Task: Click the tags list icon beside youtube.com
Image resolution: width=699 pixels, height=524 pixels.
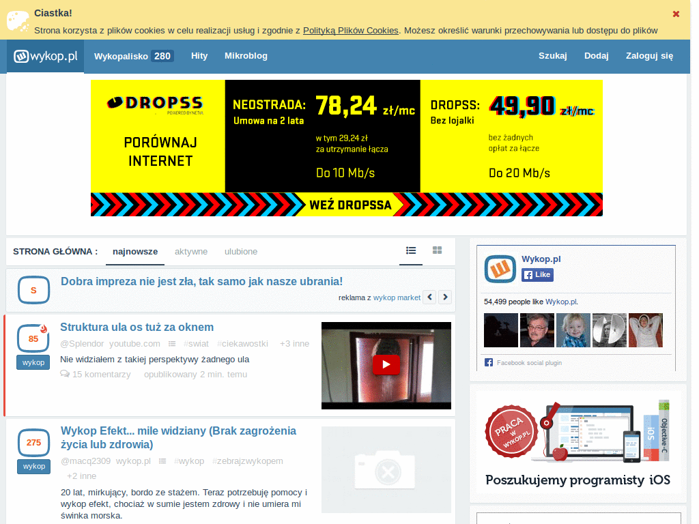Action: pyautogui.click(x=172, y=344)
